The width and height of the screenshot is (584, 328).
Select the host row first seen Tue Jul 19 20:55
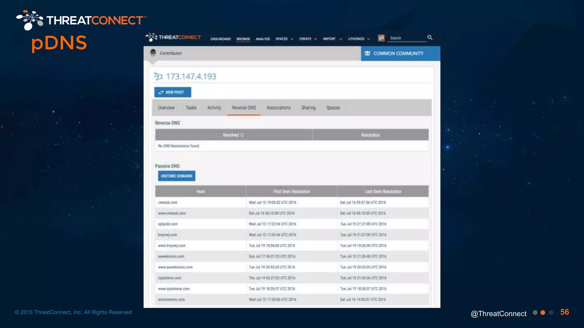point(292,267)
